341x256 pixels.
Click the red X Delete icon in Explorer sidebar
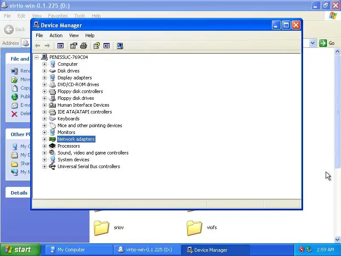14,113
